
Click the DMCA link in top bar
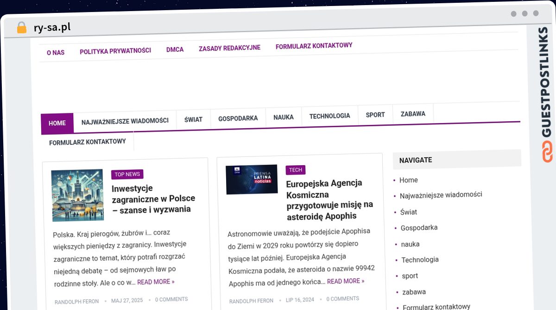pos(175,50)
